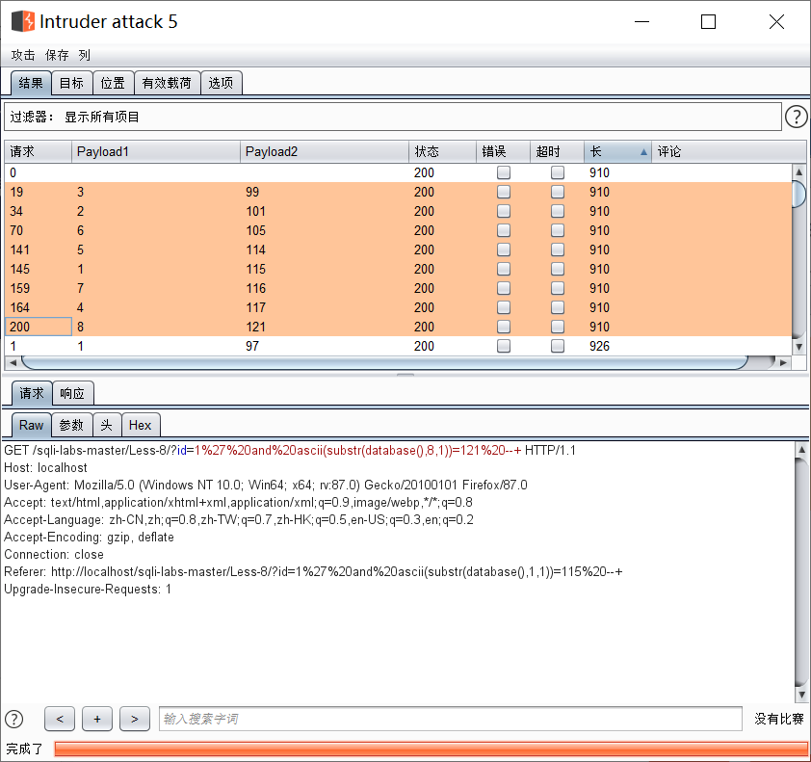Select the row with length 926
Image resolution: width=811 pixels, height=762 pixels.
[398, 346]
